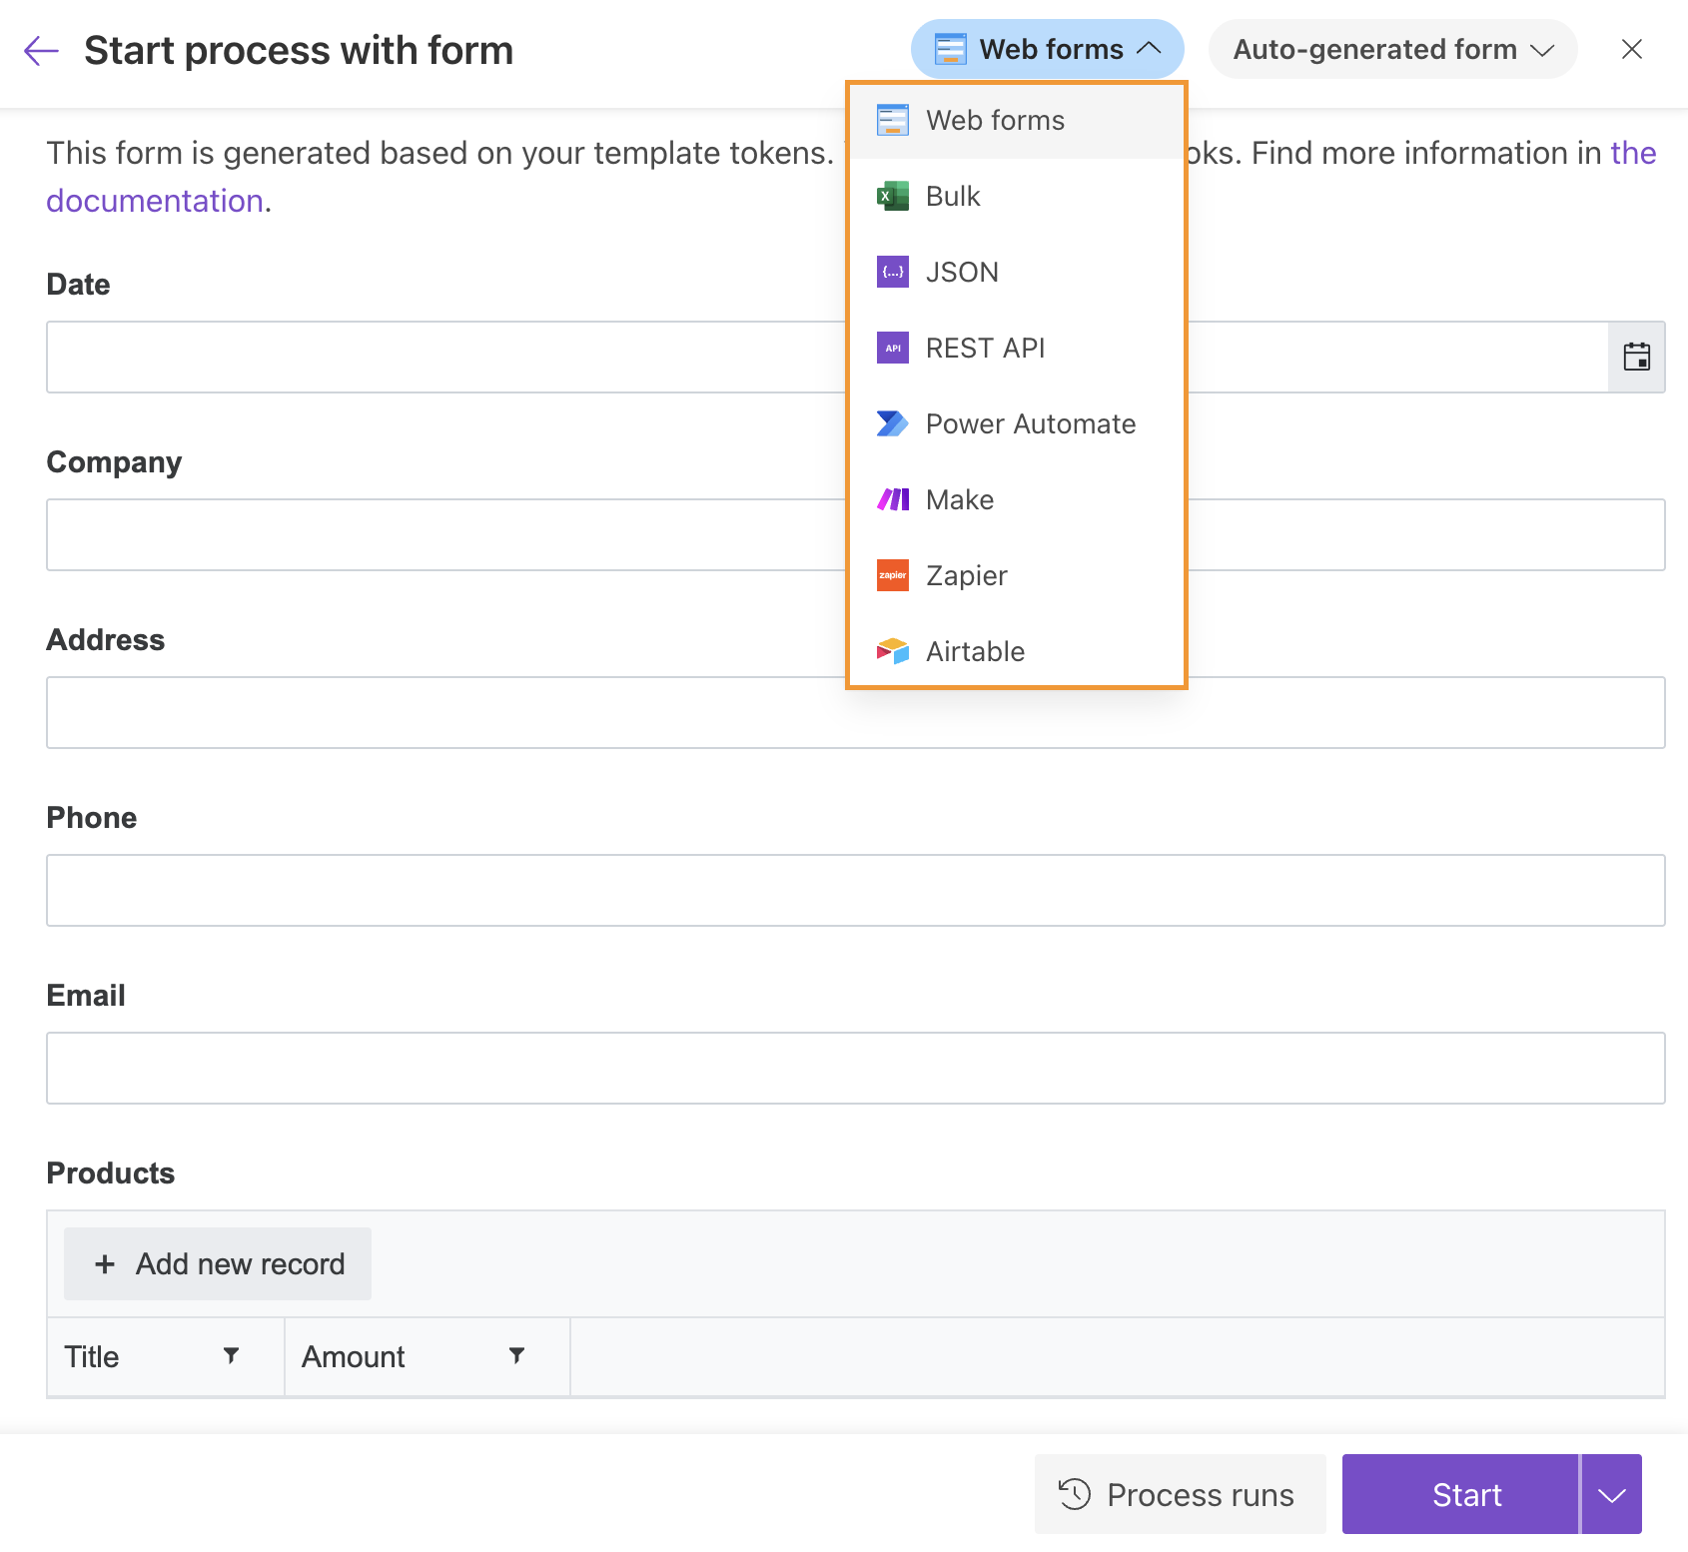1688x1552 pixels.
Task: Click the Power Automate logo icon
Action: pos(892,423)
